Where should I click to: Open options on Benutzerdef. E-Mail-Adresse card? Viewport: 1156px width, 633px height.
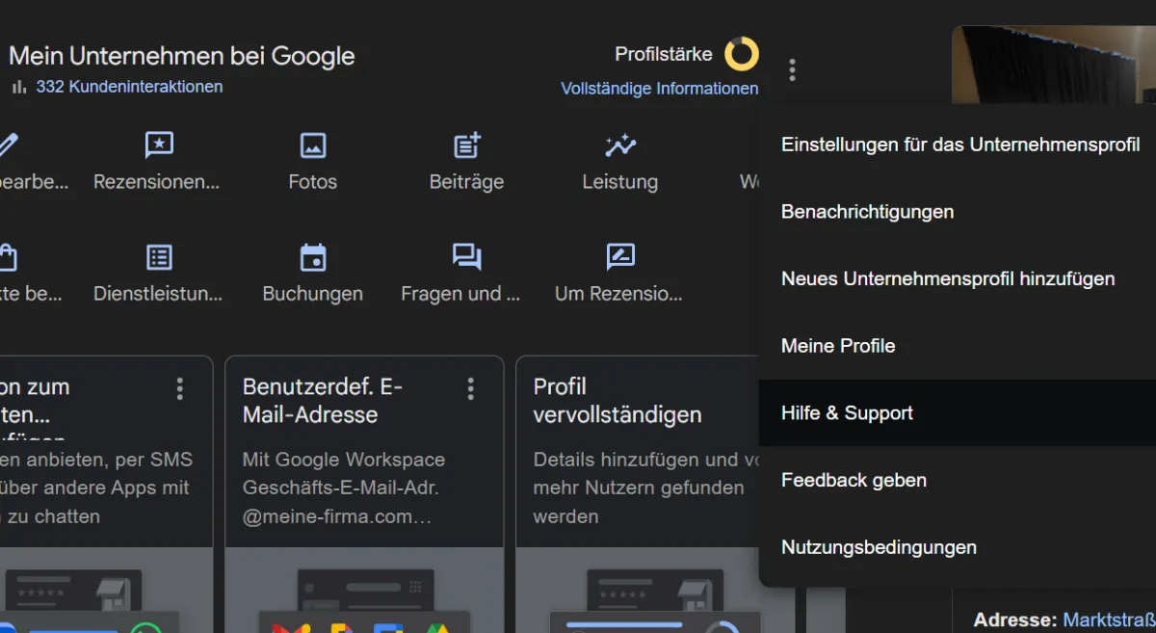[x=471, y=388]
